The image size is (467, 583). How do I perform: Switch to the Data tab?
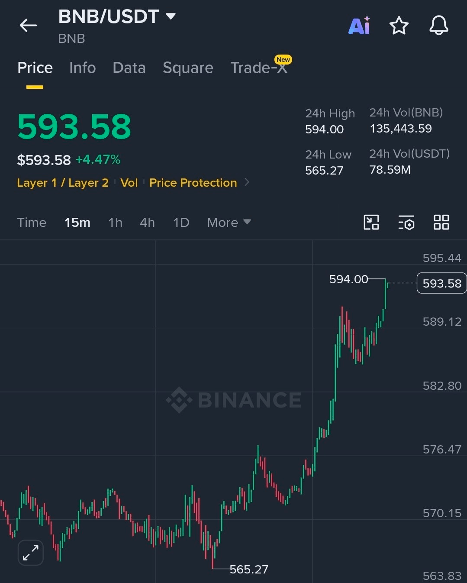click(129, 68)
